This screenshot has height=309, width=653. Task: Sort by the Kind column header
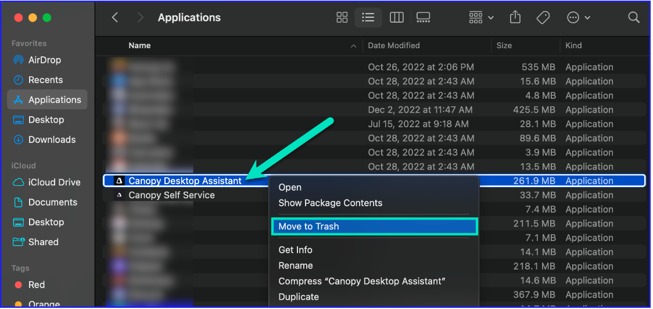click(573, 46)
